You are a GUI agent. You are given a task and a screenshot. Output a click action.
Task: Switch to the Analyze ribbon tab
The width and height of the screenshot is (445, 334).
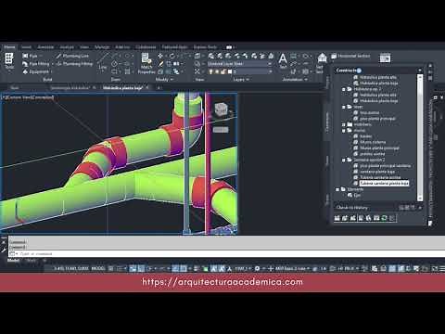[67, 47]
